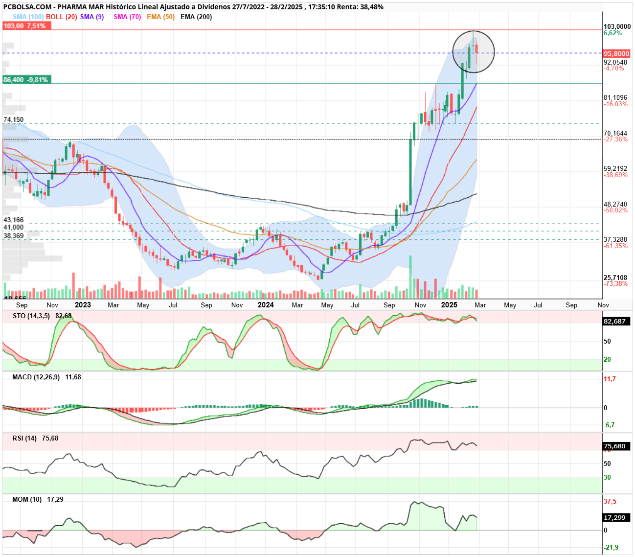
Task: Click the 6,62% percentage on price axis
Action: pos(613,33)
